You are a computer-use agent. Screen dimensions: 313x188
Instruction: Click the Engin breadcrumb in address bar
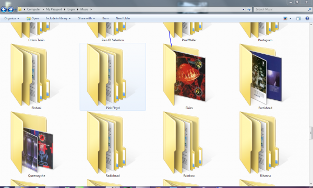(x=71, y=9)
